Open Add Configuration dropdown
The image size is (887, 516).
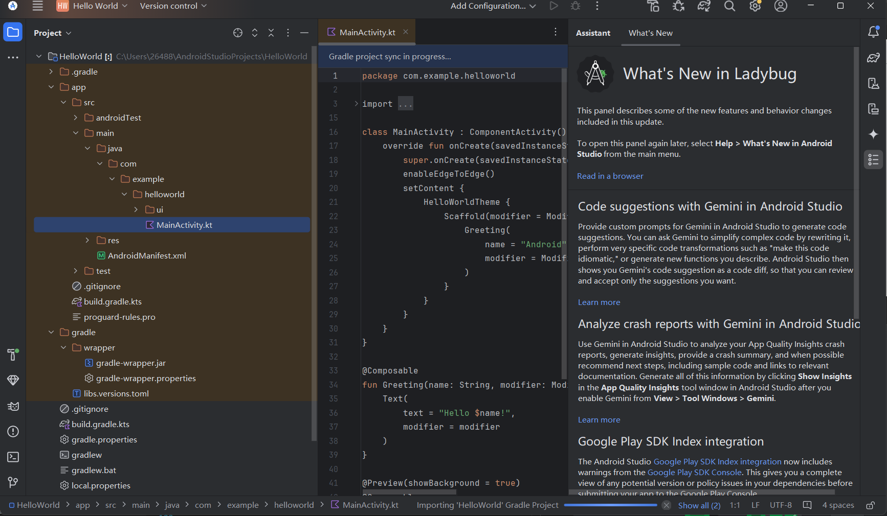493,6
